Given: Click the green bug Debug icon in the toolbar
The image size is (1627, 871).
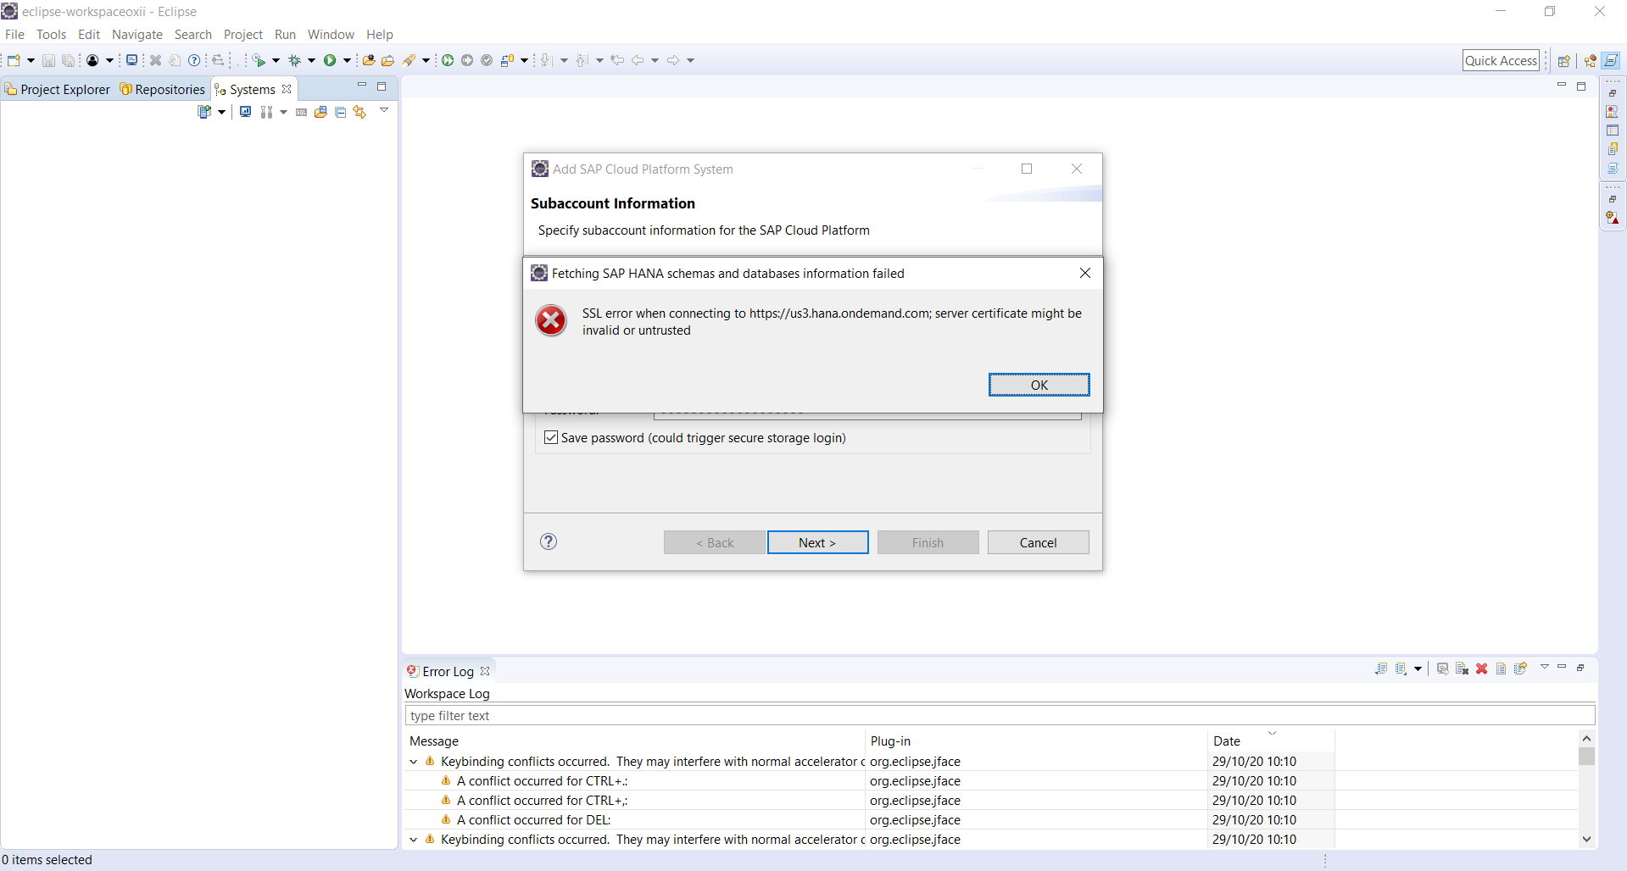Looking at the screenshot, I should 295,60.
